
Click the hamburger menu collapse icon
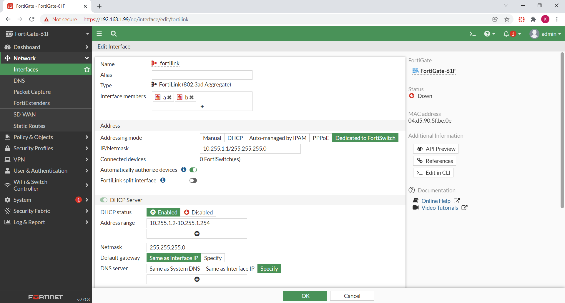pos(99,34)
